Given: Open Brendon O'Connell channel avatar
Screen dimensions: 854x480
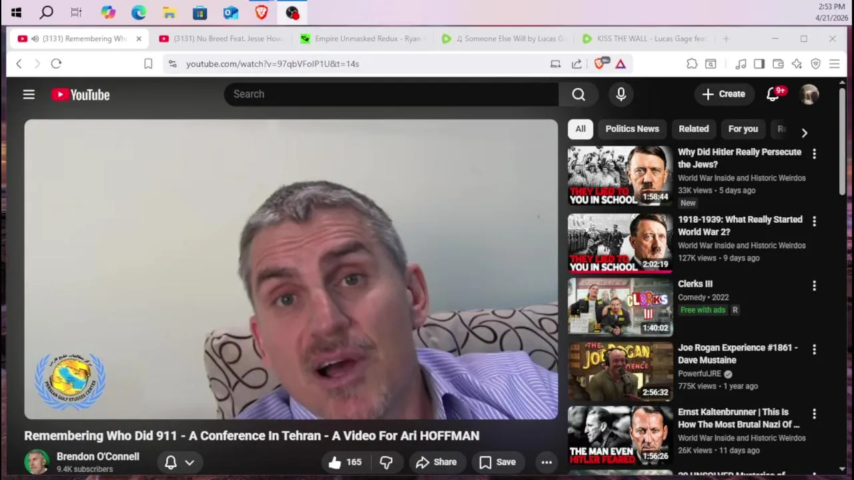Looking at the screenshot, I should coord(37,462).
